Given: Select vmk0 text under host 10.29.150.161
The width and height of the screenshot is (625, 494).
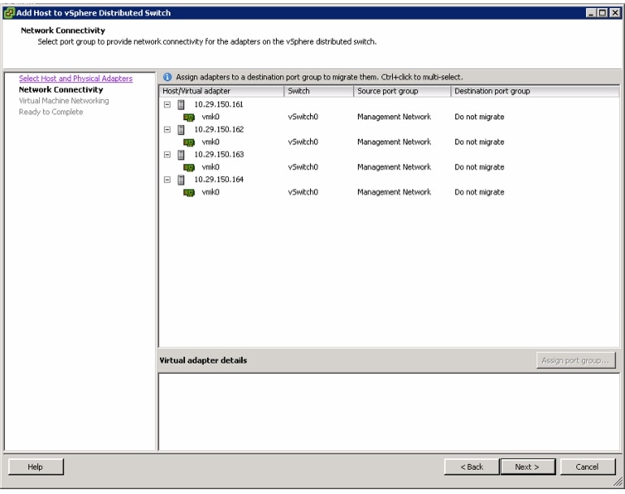Looking at the screenshot, I should pyautogui.click(x=210, y=117).
